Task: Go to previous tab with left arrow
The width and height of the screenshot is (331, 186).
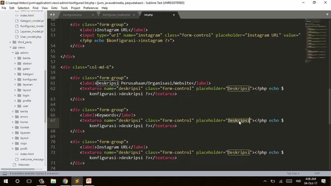Action: (x=51, y=14)
